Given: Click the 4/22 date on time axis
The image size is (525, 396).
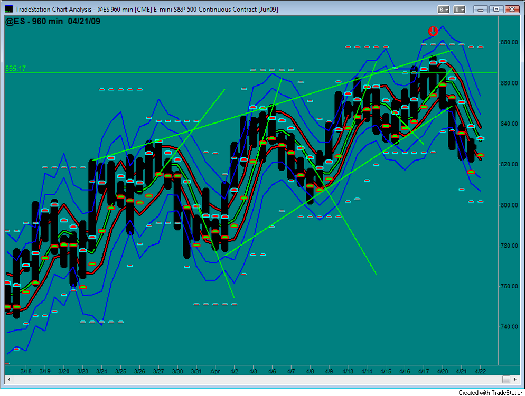Looking at the screenshot, I should point(481,371).
